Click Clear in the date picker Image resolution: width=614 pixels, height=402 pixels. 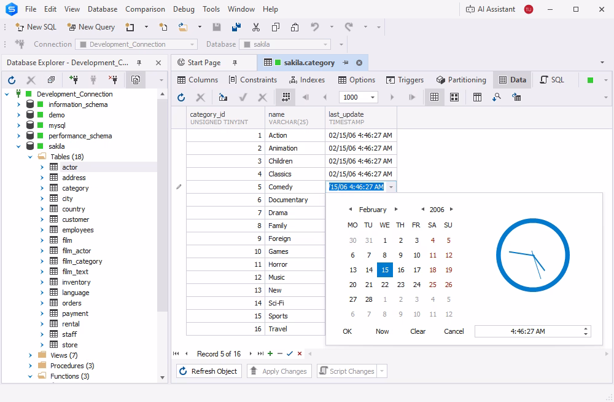tap(418, 331)
